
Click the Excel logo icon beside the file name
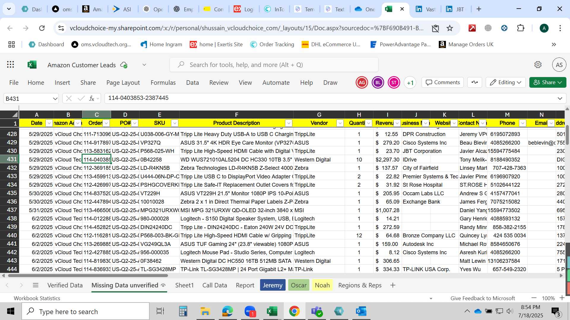pyautogui.click(x=32, y=65)
